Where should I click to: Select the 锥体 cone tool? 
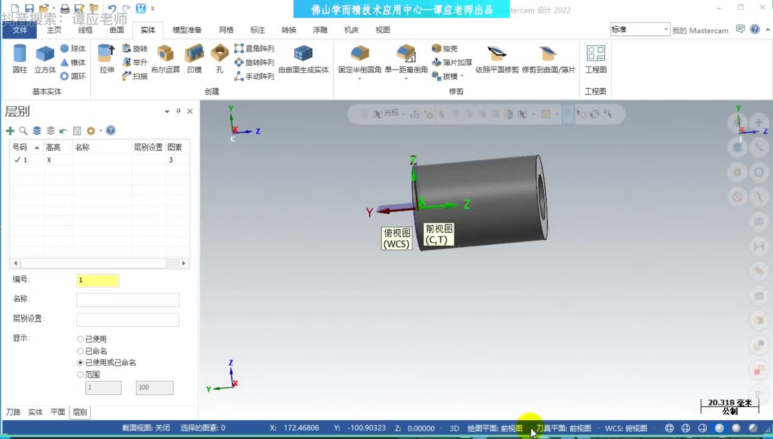(x=73, y=62)
